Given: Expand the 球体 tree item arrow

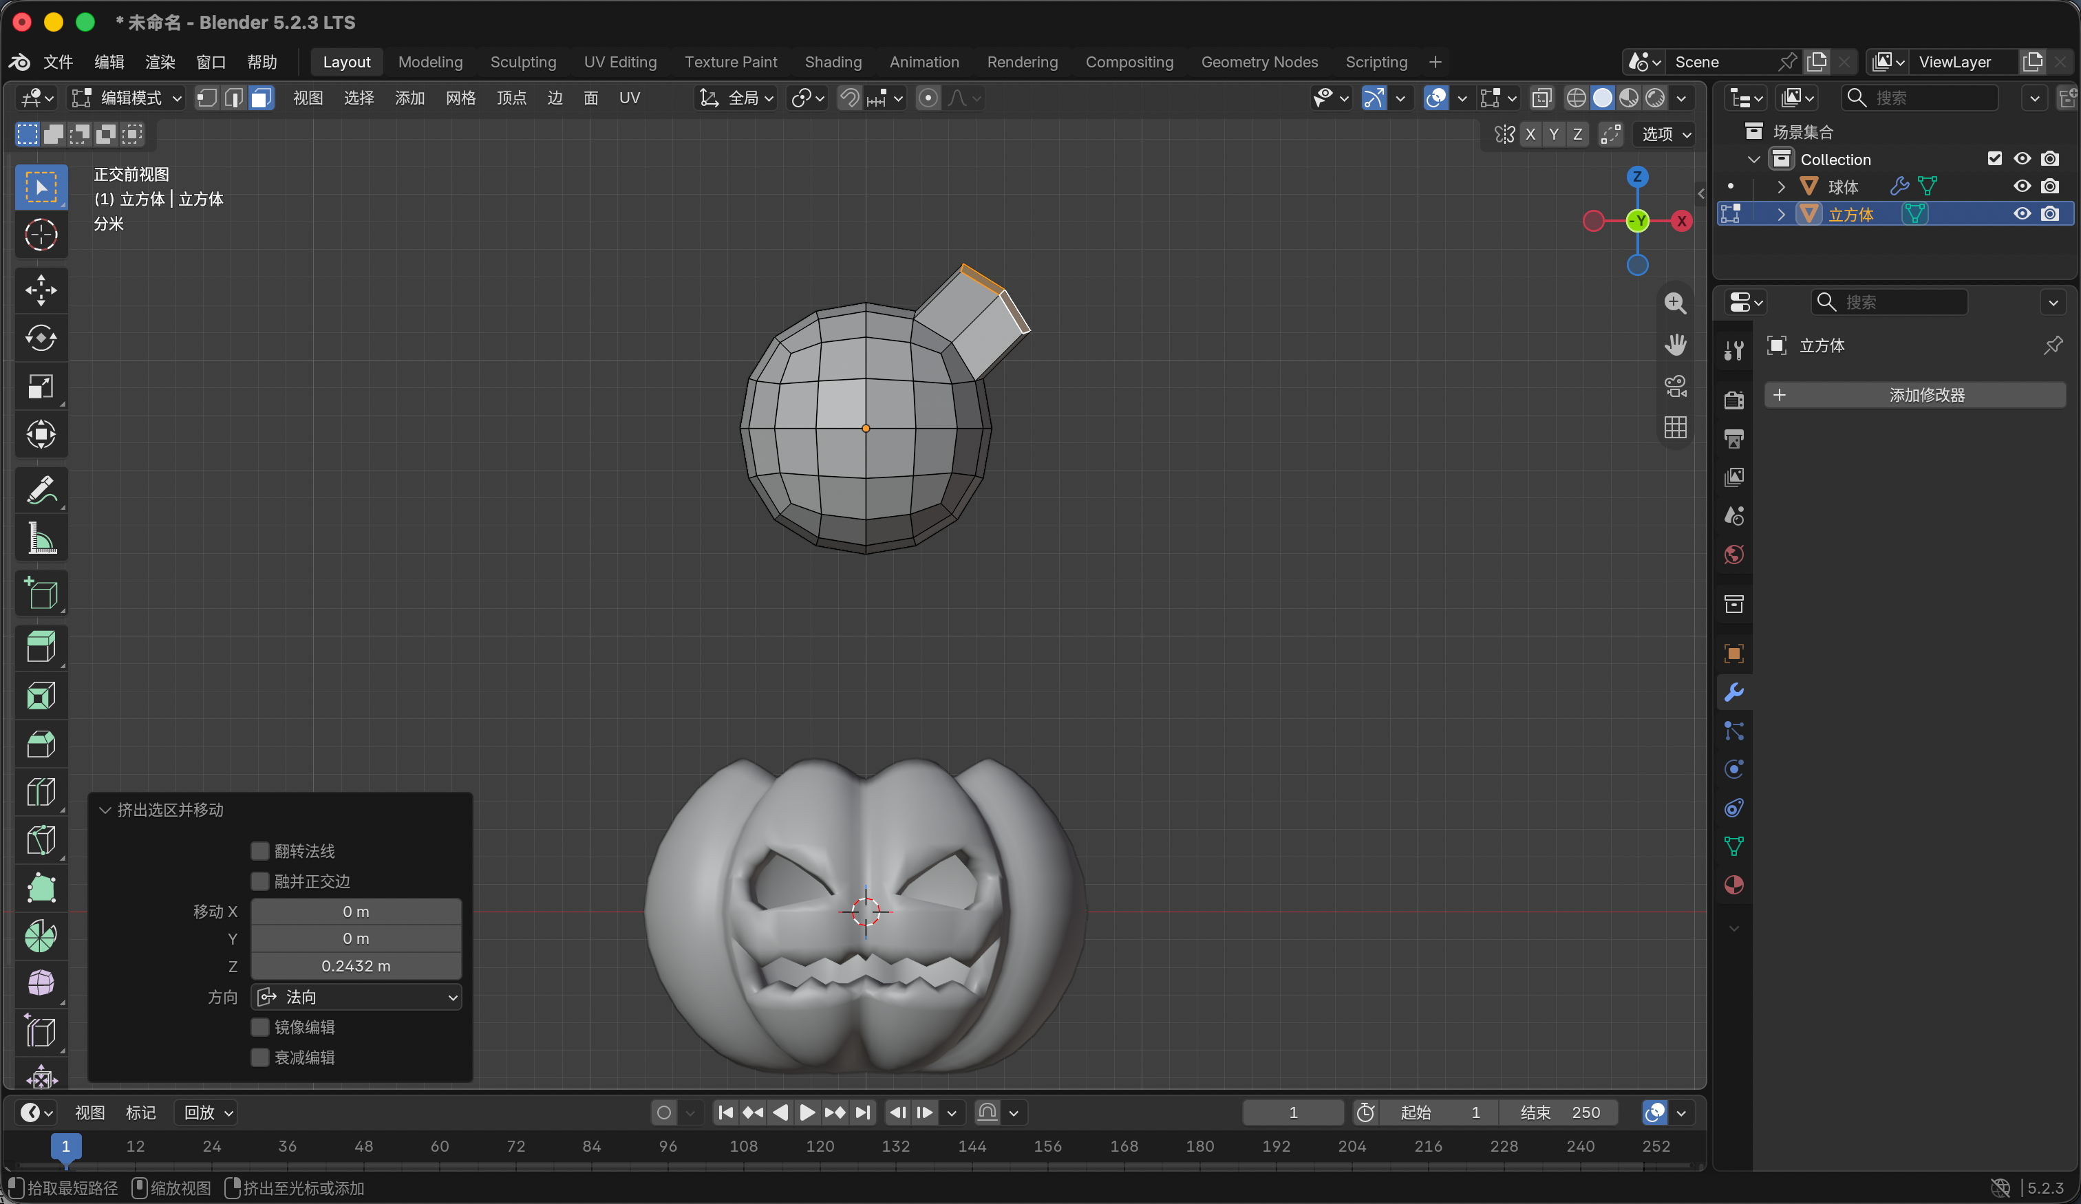Looking at the screenshot, I should click(x=1780, y=186).
